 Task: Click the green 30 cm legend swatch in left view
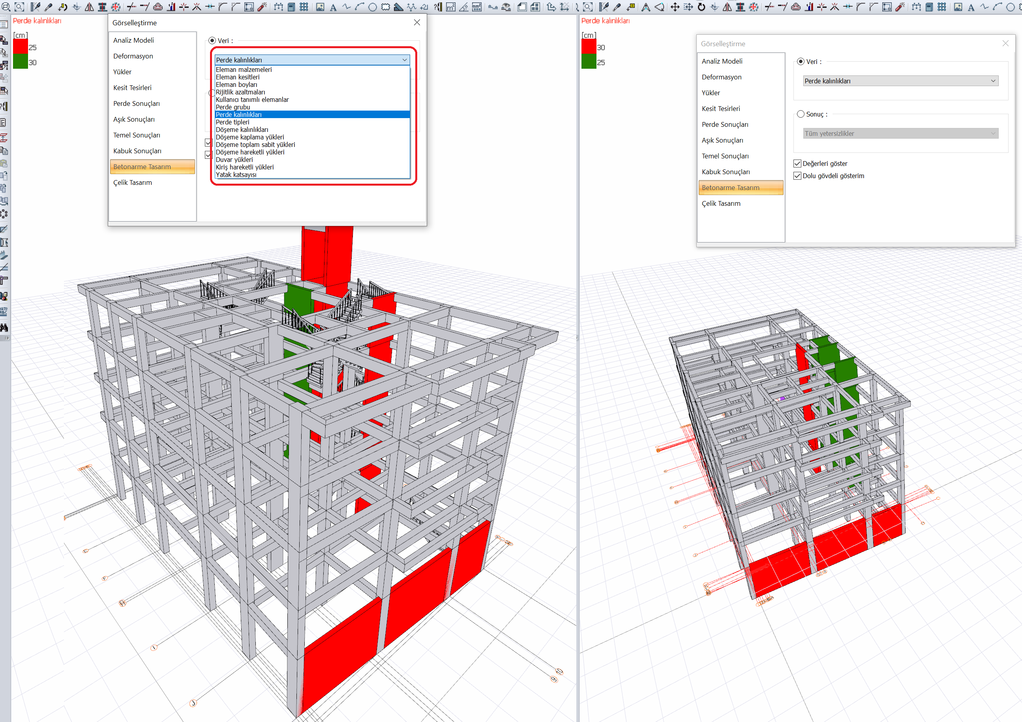tap(21, 62)
